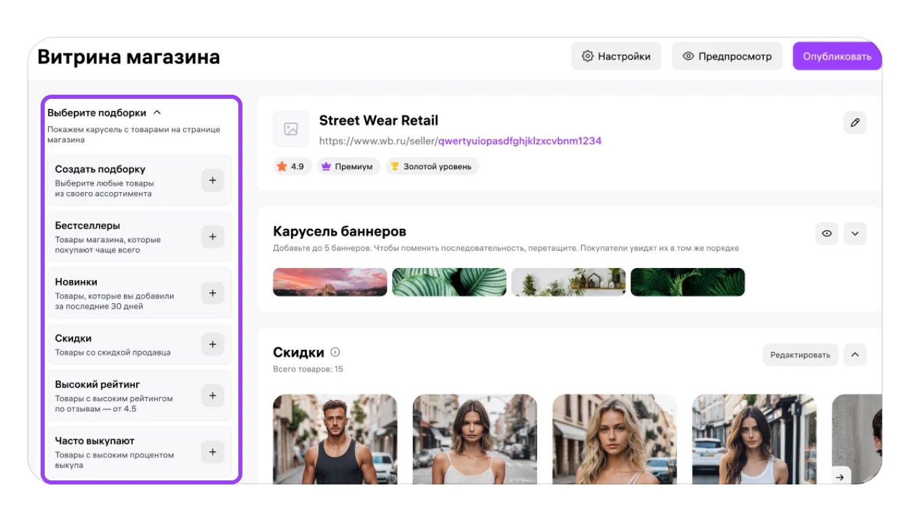Open Настройки settings
This screenshot has width=910, height=521.
pos(616,56)
